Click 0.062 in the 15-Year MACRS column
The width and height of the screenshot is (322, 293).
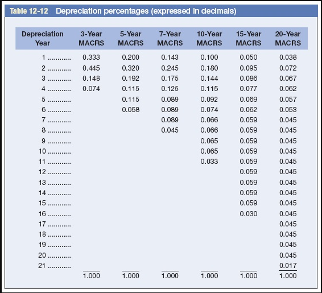pos(249,109)
